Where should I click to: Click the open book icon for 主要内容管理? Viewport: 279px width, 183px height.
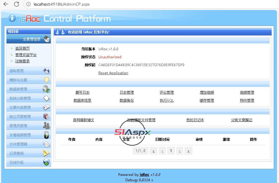46,107
